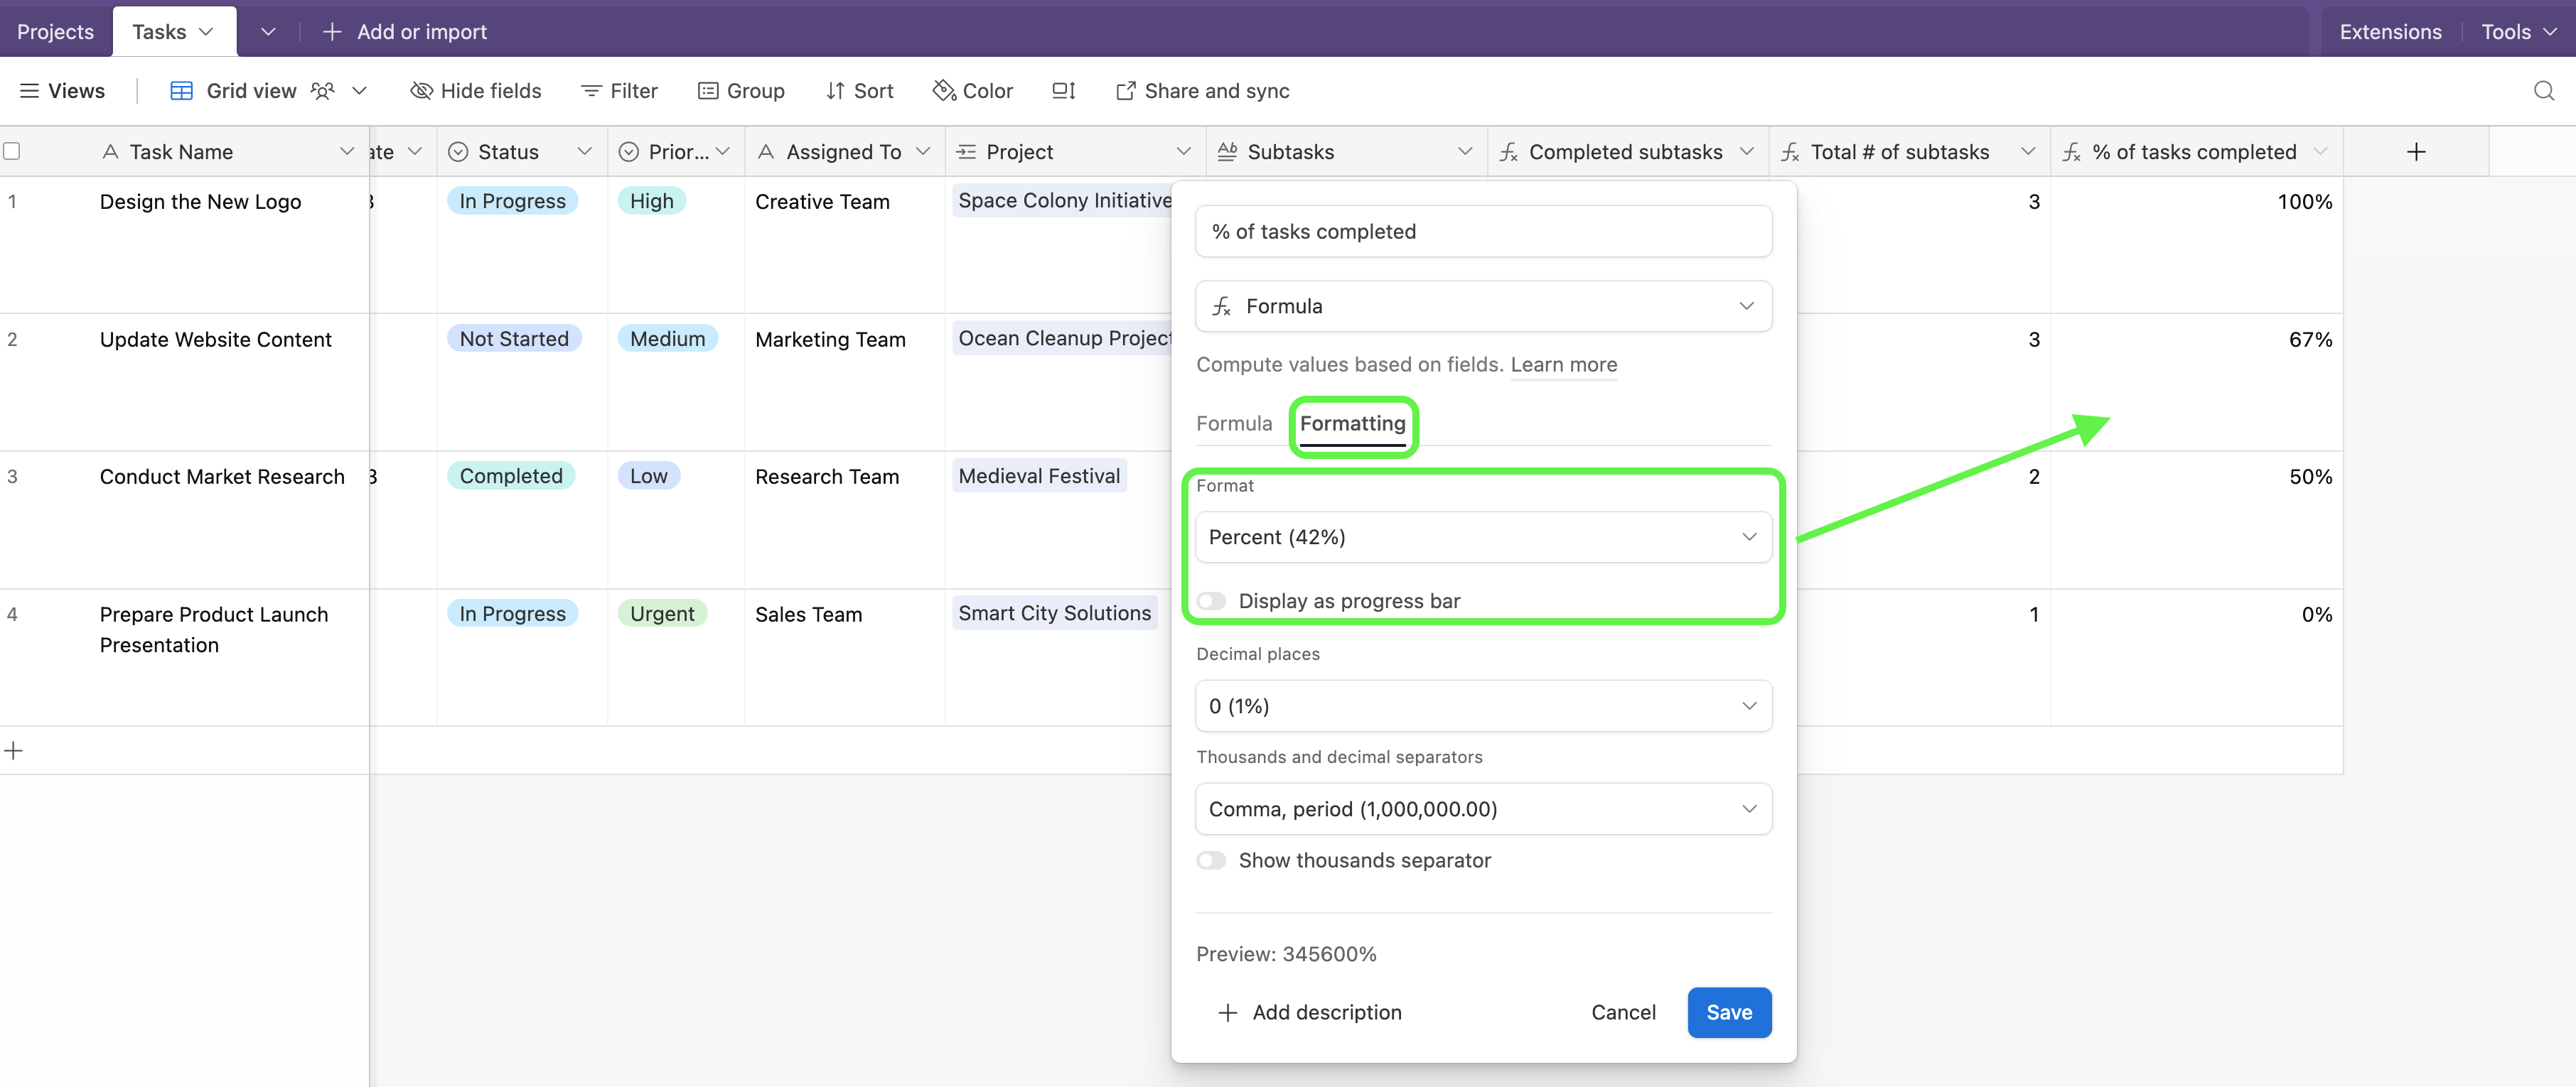Click the Filter lines icon
This screenshot has height=1087, width=2576.
(591, 91)
